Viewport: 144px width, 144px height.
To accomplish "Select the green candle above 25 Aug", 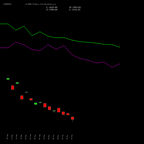I will coord(36,104).
